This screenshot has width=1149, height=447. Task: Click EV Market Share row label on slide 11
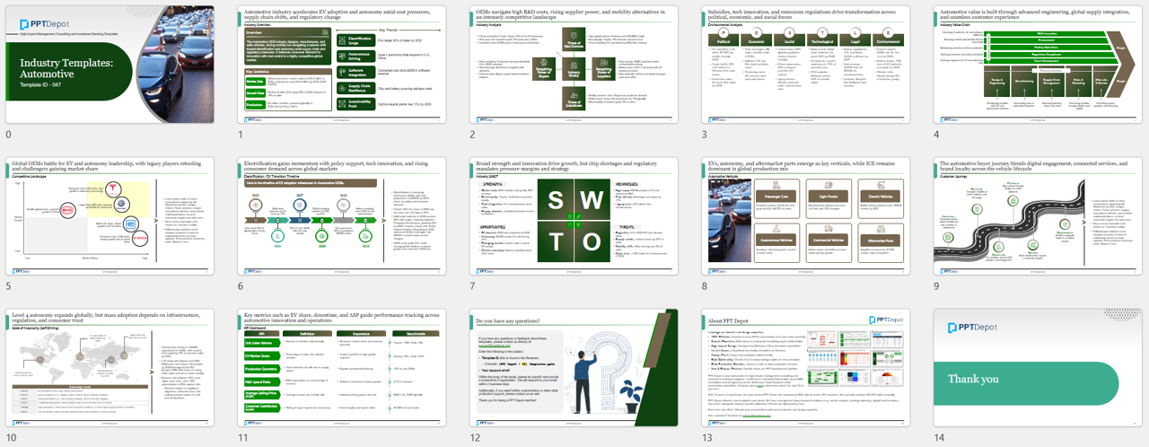(263, 355)
